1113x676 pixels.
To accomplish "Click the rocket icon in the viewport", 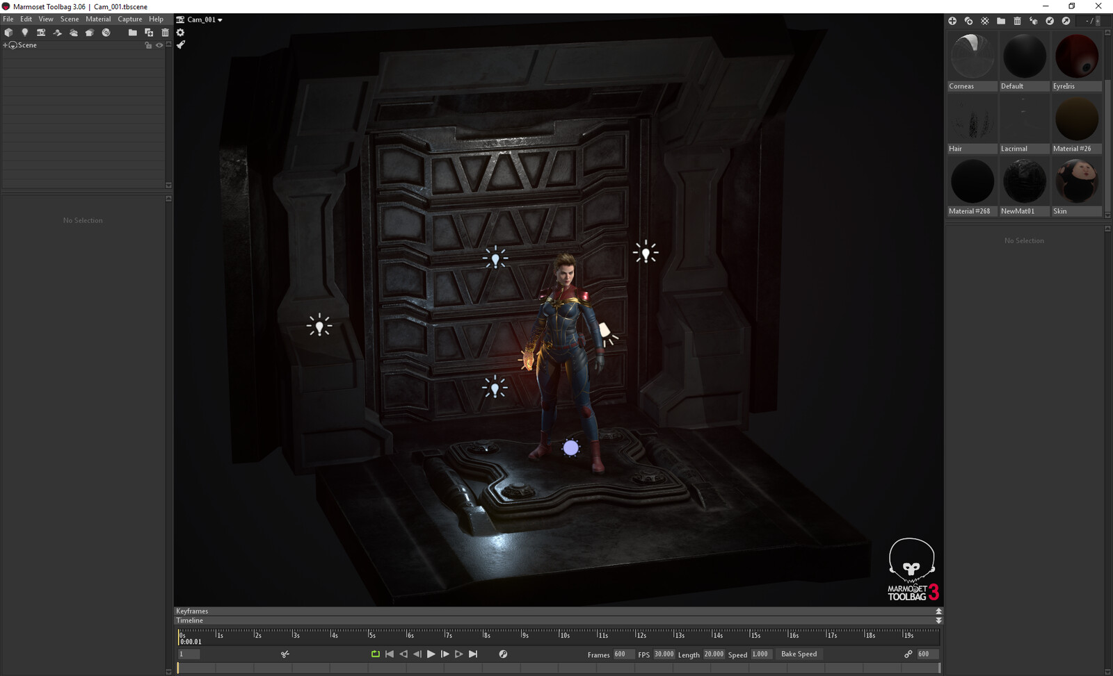I will click(x=181, y=45).
